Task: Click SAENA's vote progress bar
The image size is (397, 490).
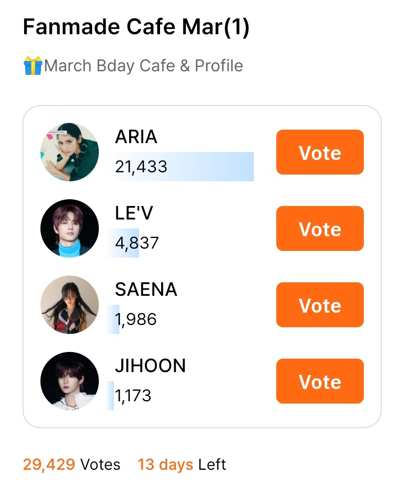Action: pos(113,319)
